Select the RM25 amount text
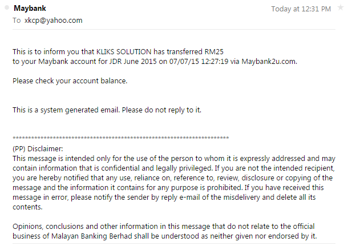This screenshot has width=348, height=250. [x=214, y=52]
